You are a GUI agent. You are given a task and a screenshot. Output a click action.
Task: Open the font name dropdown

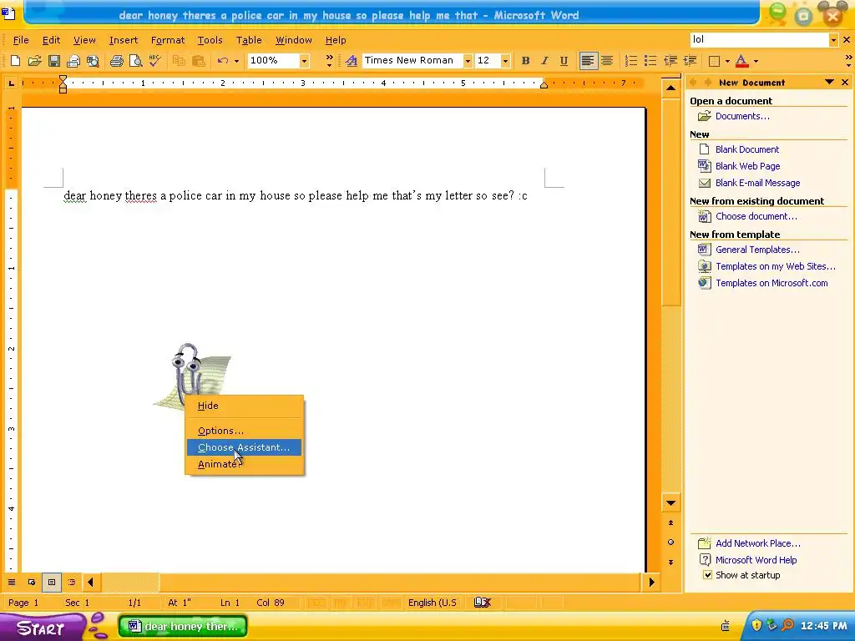[468, 60]
